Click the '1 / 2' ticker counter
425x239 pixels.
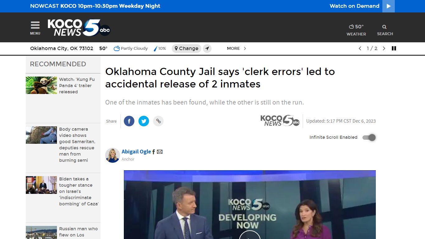372,49
